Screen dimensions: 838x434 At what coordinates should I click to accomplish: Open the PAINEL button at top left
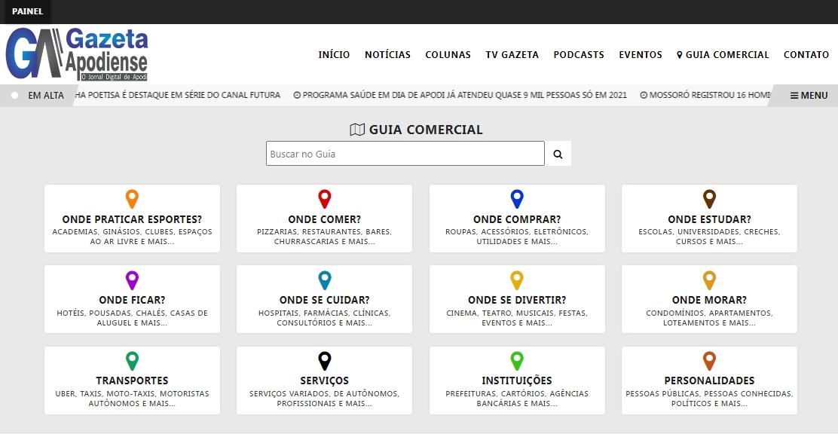27,11
